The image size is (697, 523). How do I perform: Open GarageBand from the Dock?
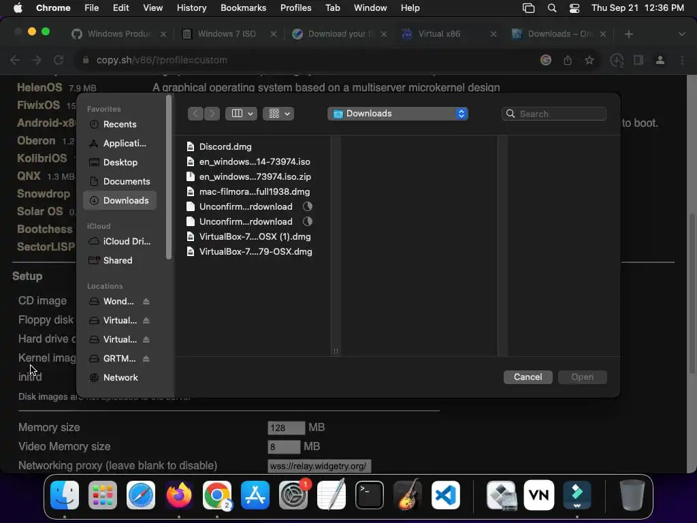pyautogui.click(x=408, y=495)
